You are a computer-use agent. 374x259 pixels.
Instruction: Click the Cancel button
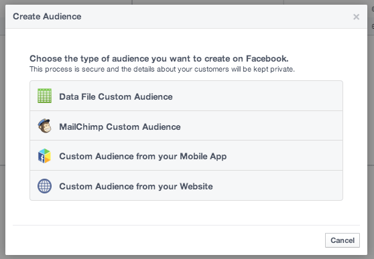click(x=342, y=240)
